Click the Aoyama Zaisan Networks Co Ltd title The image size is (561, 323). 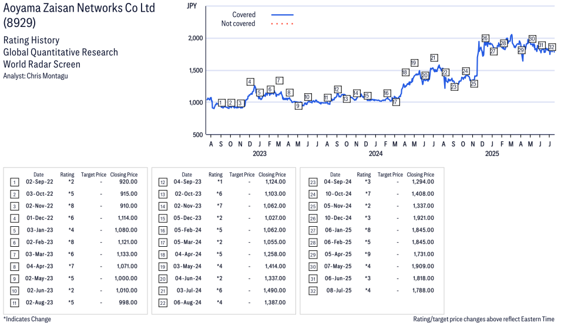pos(79,8)
